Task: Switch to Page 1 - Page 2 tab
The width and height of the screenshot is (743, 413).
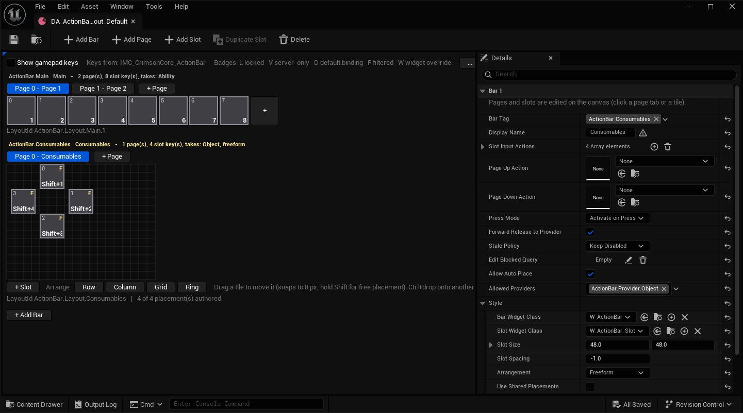Action: pyautogui.click(x=103, y=89)
